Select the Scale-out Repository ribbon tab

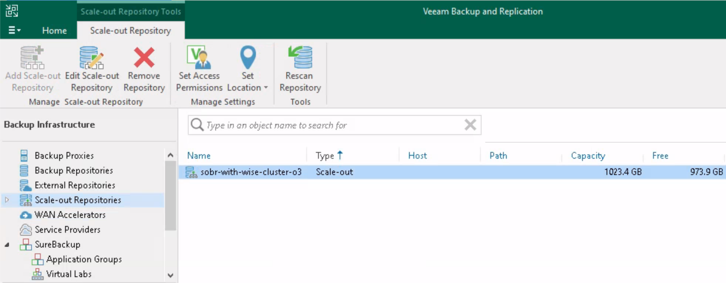pyautogui.click(x=131, y=30)
